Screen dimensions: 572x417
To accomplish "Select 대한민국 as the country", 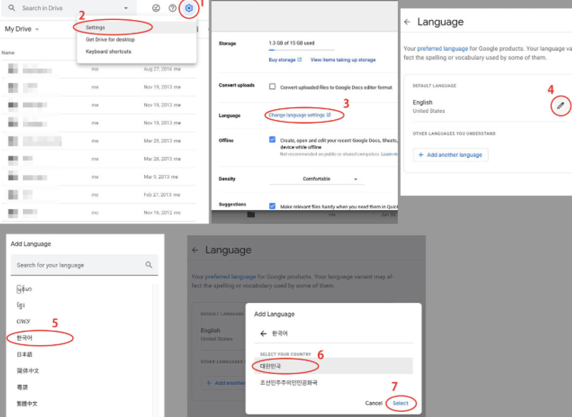I will [x=333, y=366].
